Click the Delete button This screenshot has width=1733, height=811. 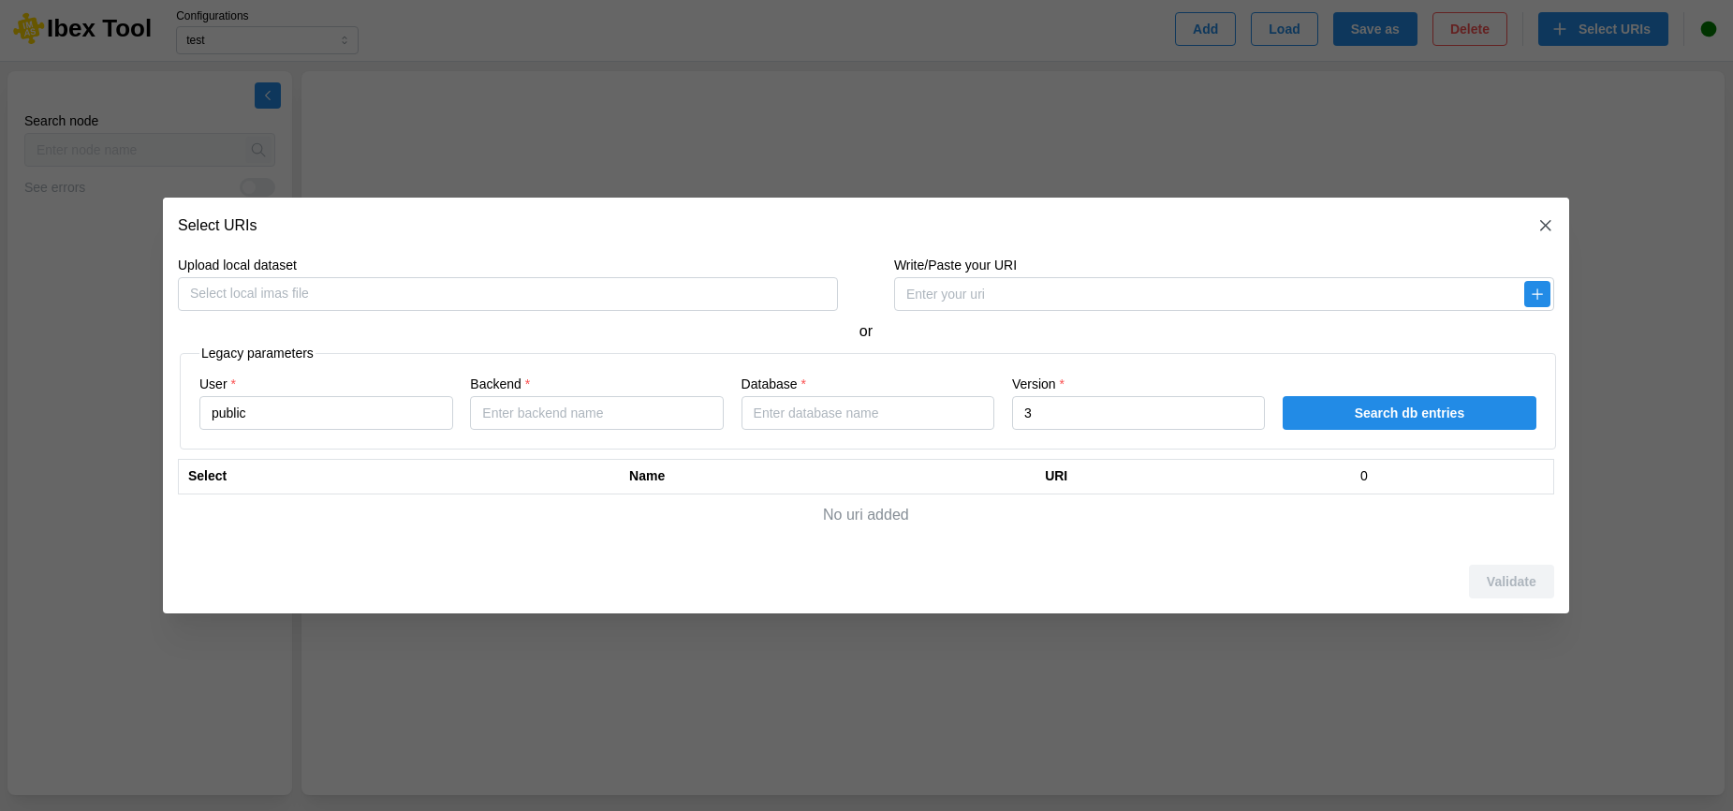pyautogui.click(x=1469, y=29)
